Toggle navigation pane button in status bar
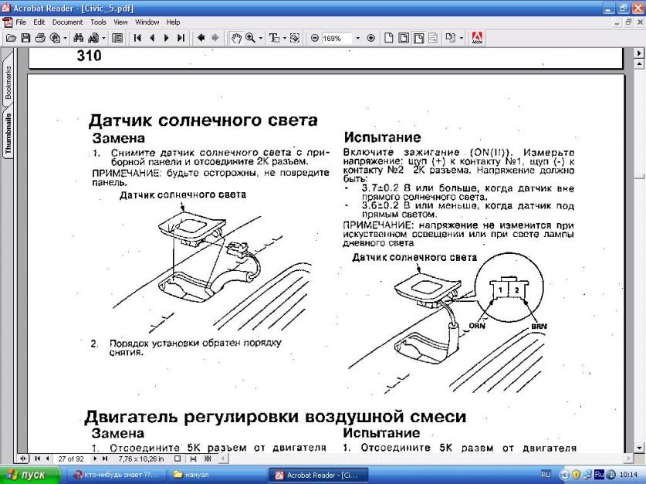This screenshot has width=646, height=484. [x=23, y=458]
